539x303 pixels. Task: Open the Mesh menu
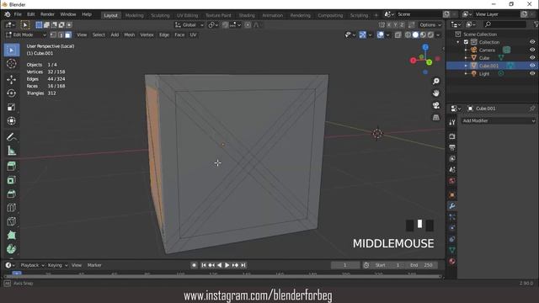[129, 35]
